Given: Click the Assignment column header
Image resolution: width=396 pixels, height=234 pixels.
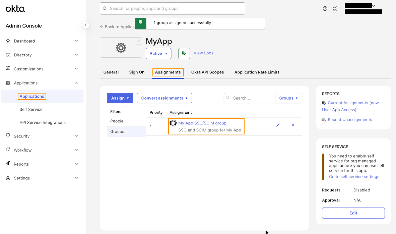Looking at the screenshot, I should click(x=181, y=112).
